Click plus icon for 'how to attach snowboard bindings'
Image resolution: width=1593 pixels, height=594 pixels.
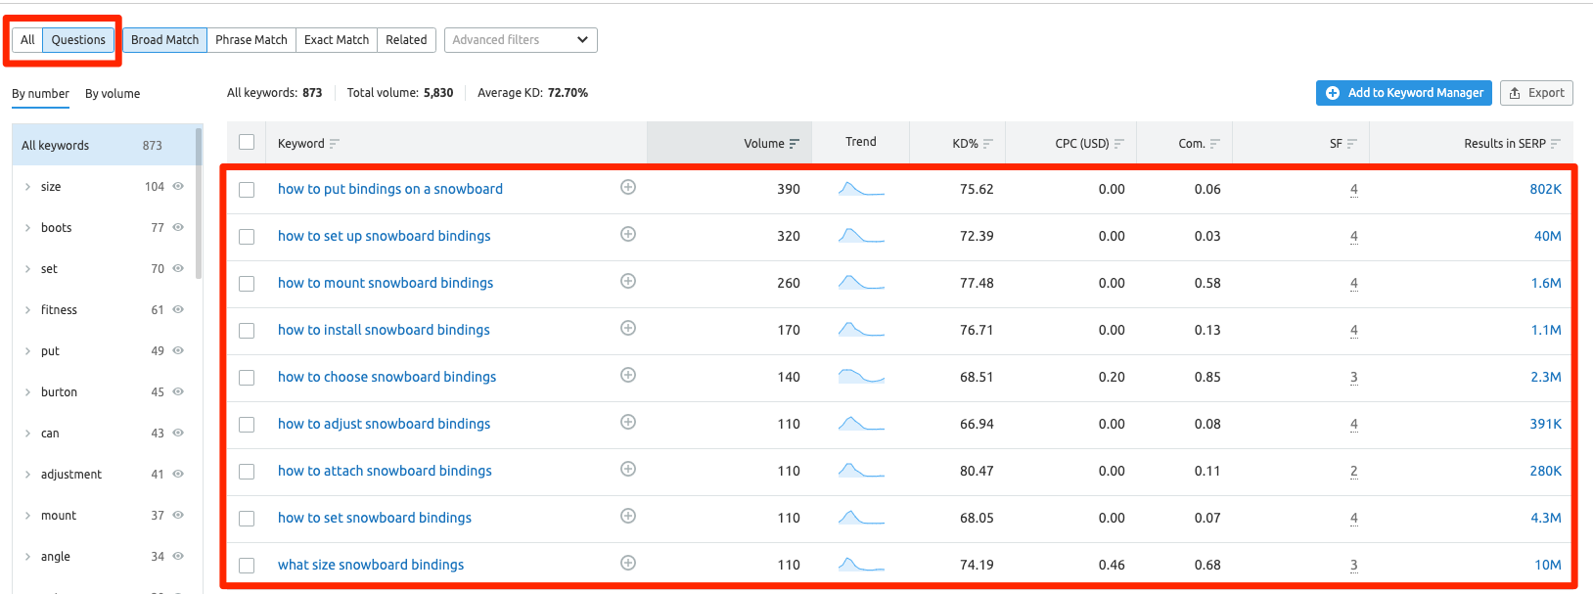[628, 469]
